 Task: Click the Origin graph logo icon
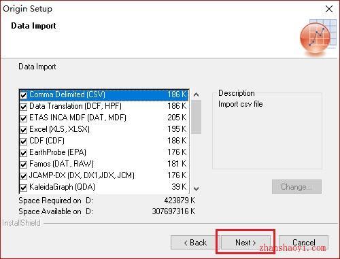(x=318, y=37)
